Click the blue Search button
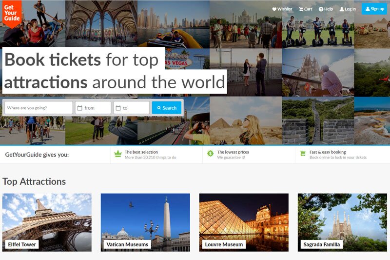This screenshot has width=390, height=260. [x=167, y=108]
